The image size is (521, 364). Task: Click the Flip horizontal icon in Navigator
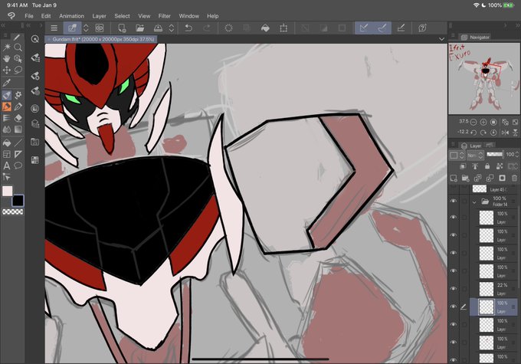pyautogui.click(x=506, y=133)
